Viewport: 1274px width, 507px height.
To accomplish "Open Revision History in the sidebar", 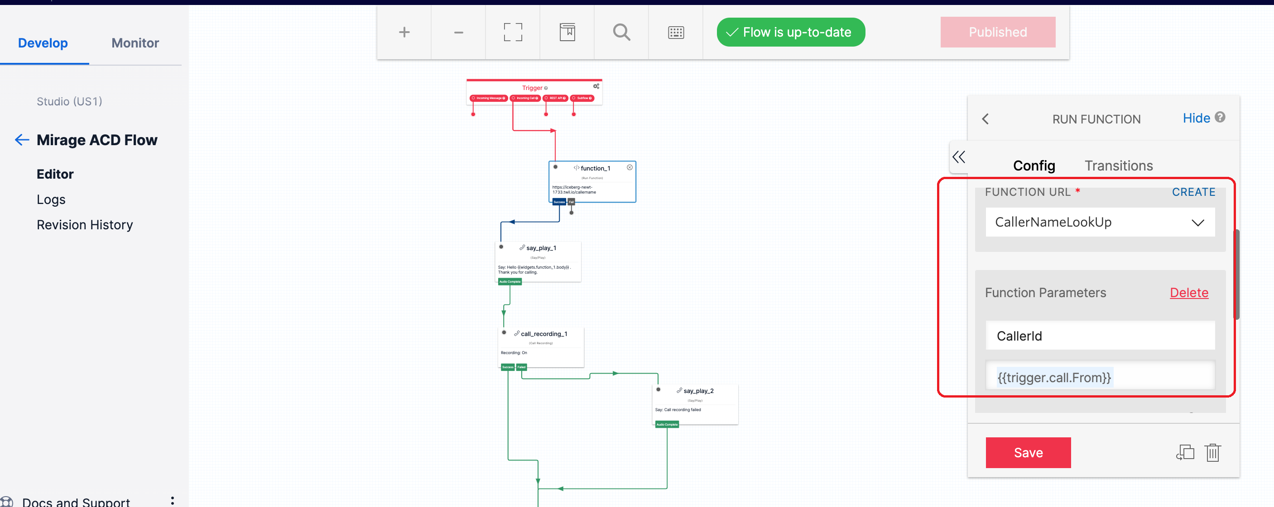I will pyautogui.click(x=85, y=225).
